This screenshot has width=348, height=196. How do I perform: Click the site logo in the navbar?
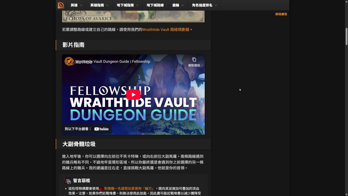61,5
